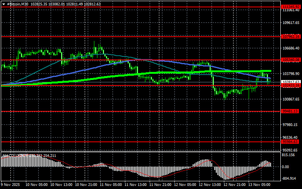Click the 11 Nov 21:00 time label
The image size is (302, 189).
pyautogui.click(x=160, y=185)
